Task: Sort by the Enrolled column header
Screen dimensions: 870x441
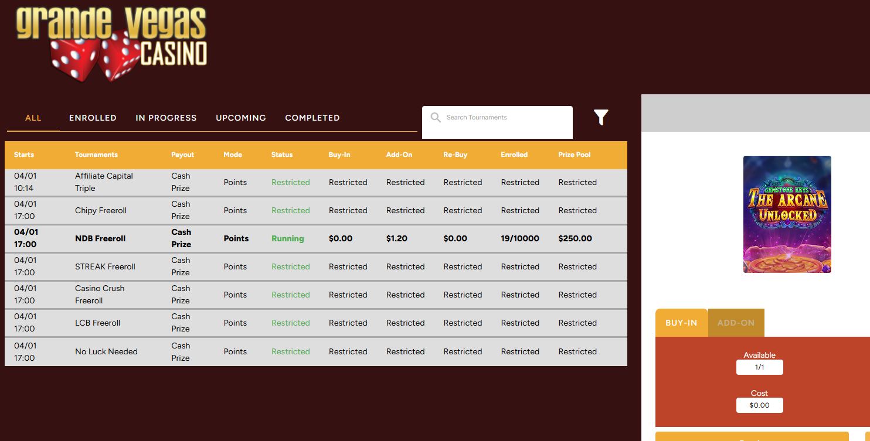Action: 514,155
